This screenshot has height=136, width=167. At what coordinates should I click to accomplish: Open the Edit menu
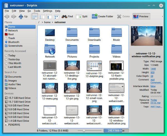click(14, 11)
